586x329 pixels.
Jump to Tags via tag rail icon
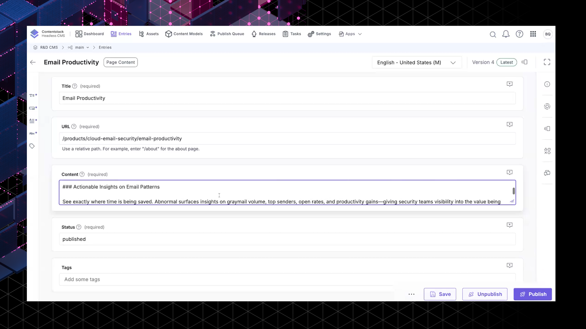(32, 146)
